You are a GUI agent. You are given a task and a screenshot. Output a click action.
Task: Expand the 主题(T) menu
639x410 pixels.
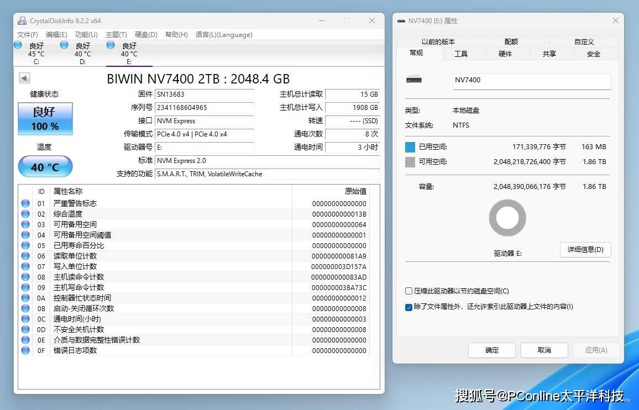pyautogui.click(x=116, y=35)
